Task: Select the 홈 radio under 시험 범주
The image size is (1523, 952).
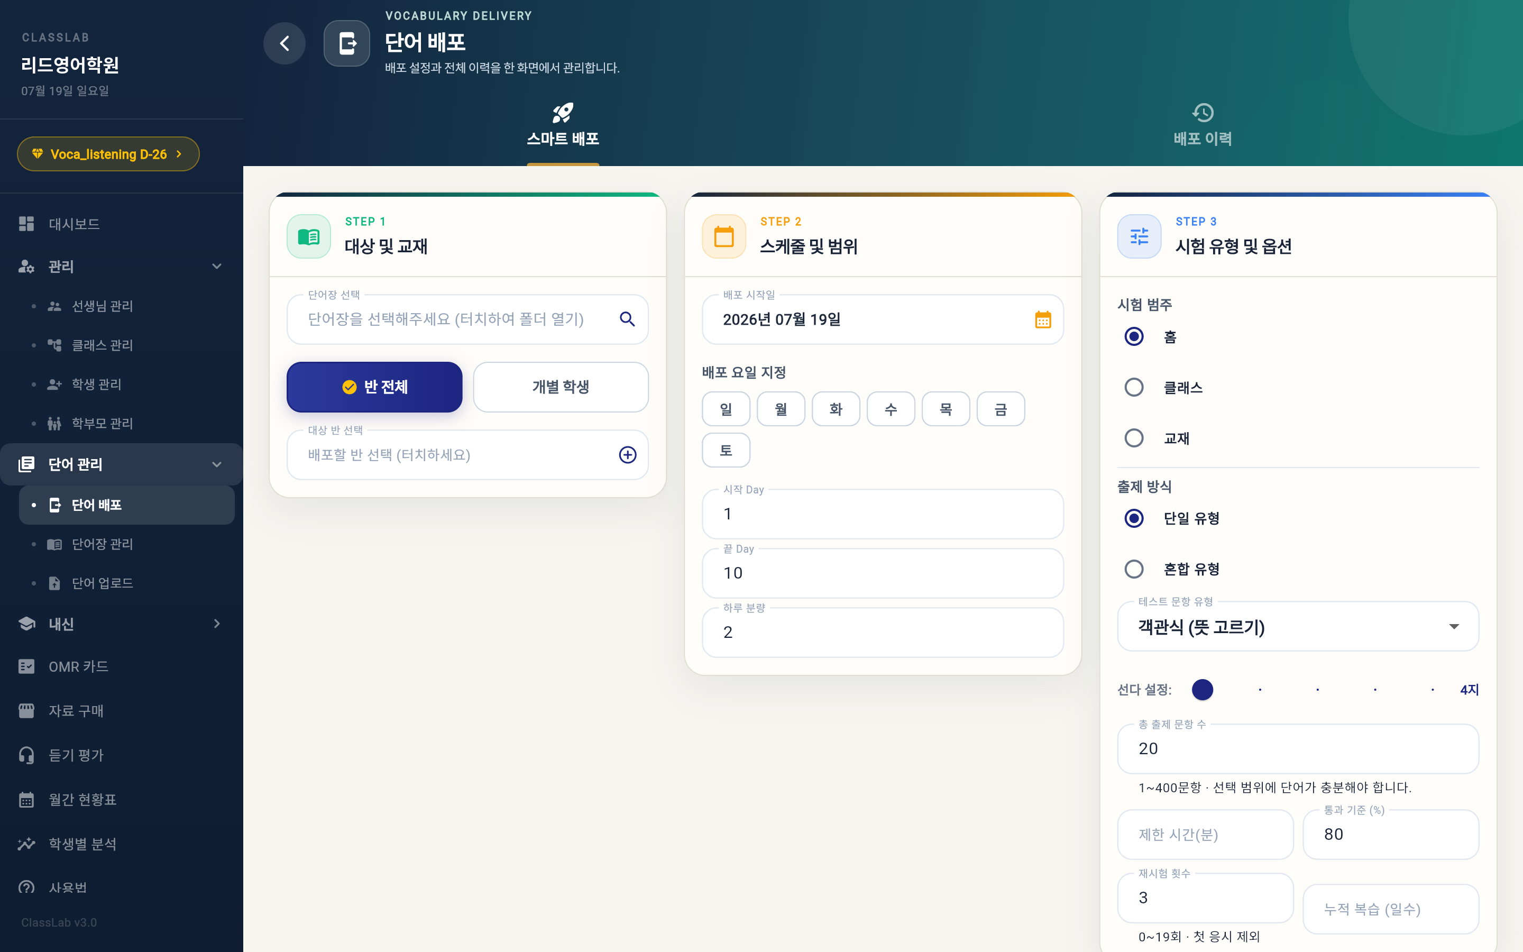Action: coord(1134,336)
